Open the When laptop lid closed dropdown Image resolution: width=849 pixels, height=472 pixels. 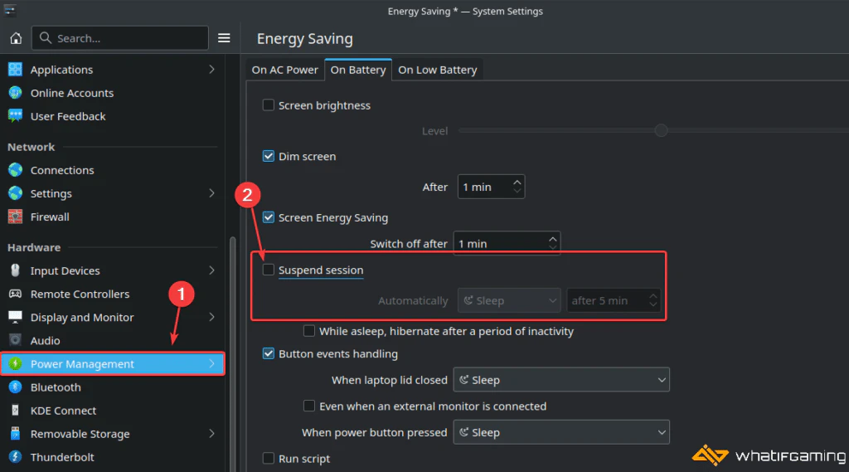coord(561,380)
